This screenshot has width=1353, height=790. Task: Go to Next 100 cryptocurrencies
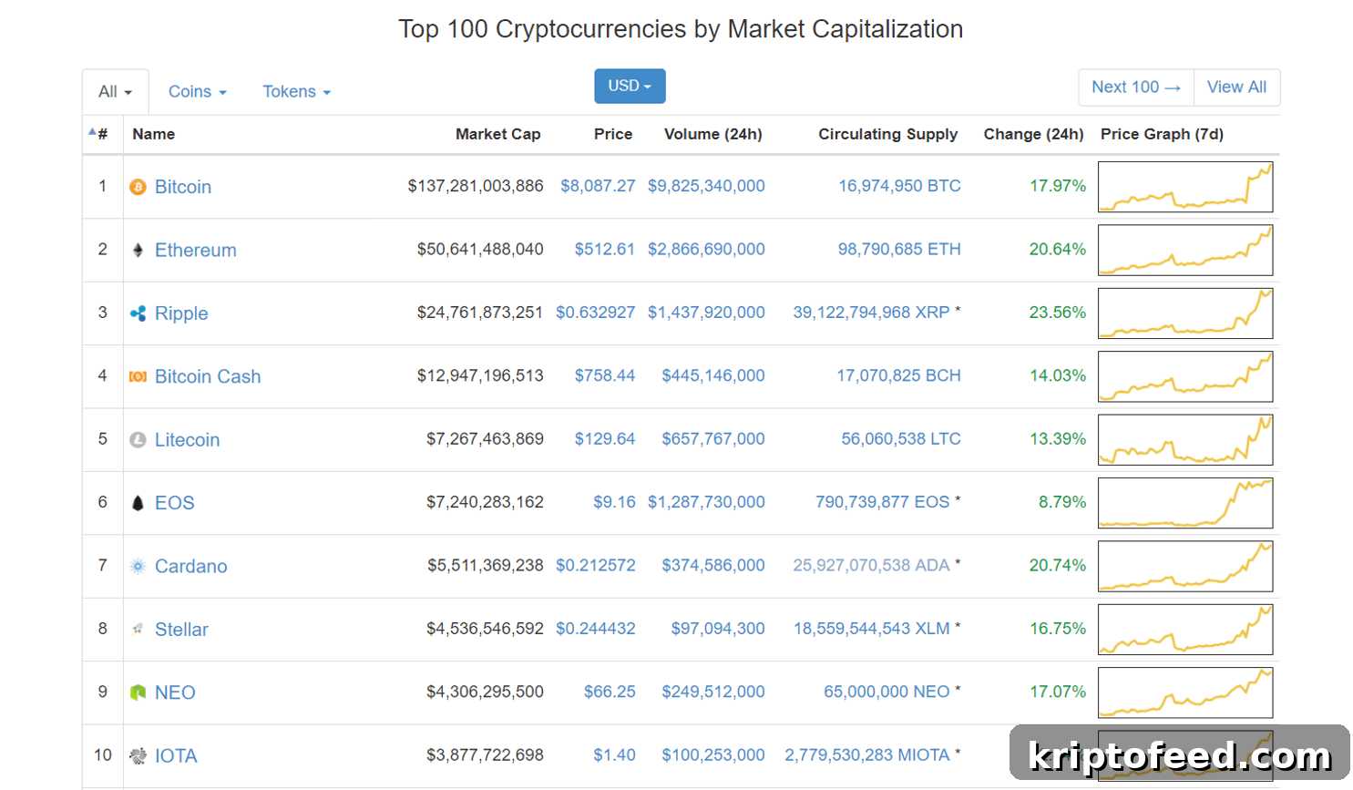point(1136,87)
